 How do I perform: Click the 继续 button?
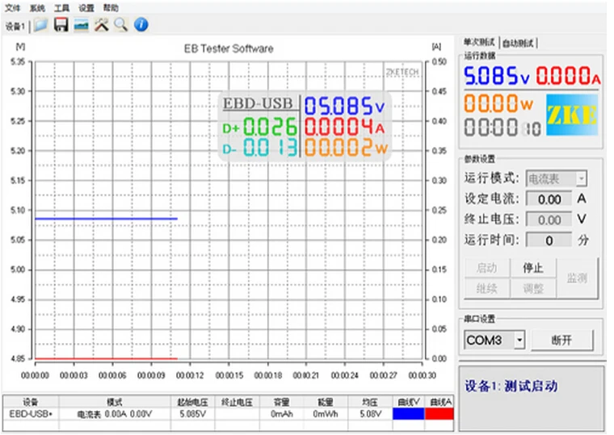(x=486, y=289)
